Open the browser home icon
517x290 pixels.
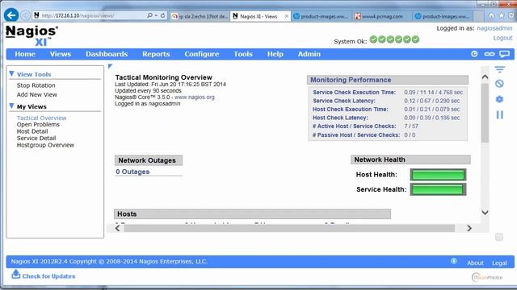click(492, 16)
